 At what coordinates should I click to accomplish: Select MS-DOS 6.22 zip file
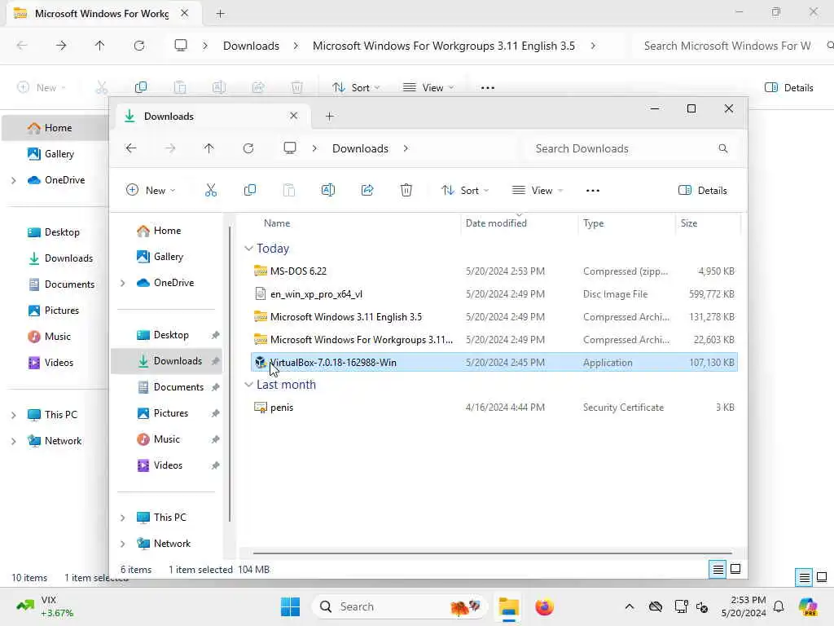coord(494,271)
